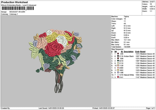Image resolution: width=156 pixels, height=110 pixels.
Task: Pick the lavender swatch beside 1188
Action: click(x=118, y=72)
